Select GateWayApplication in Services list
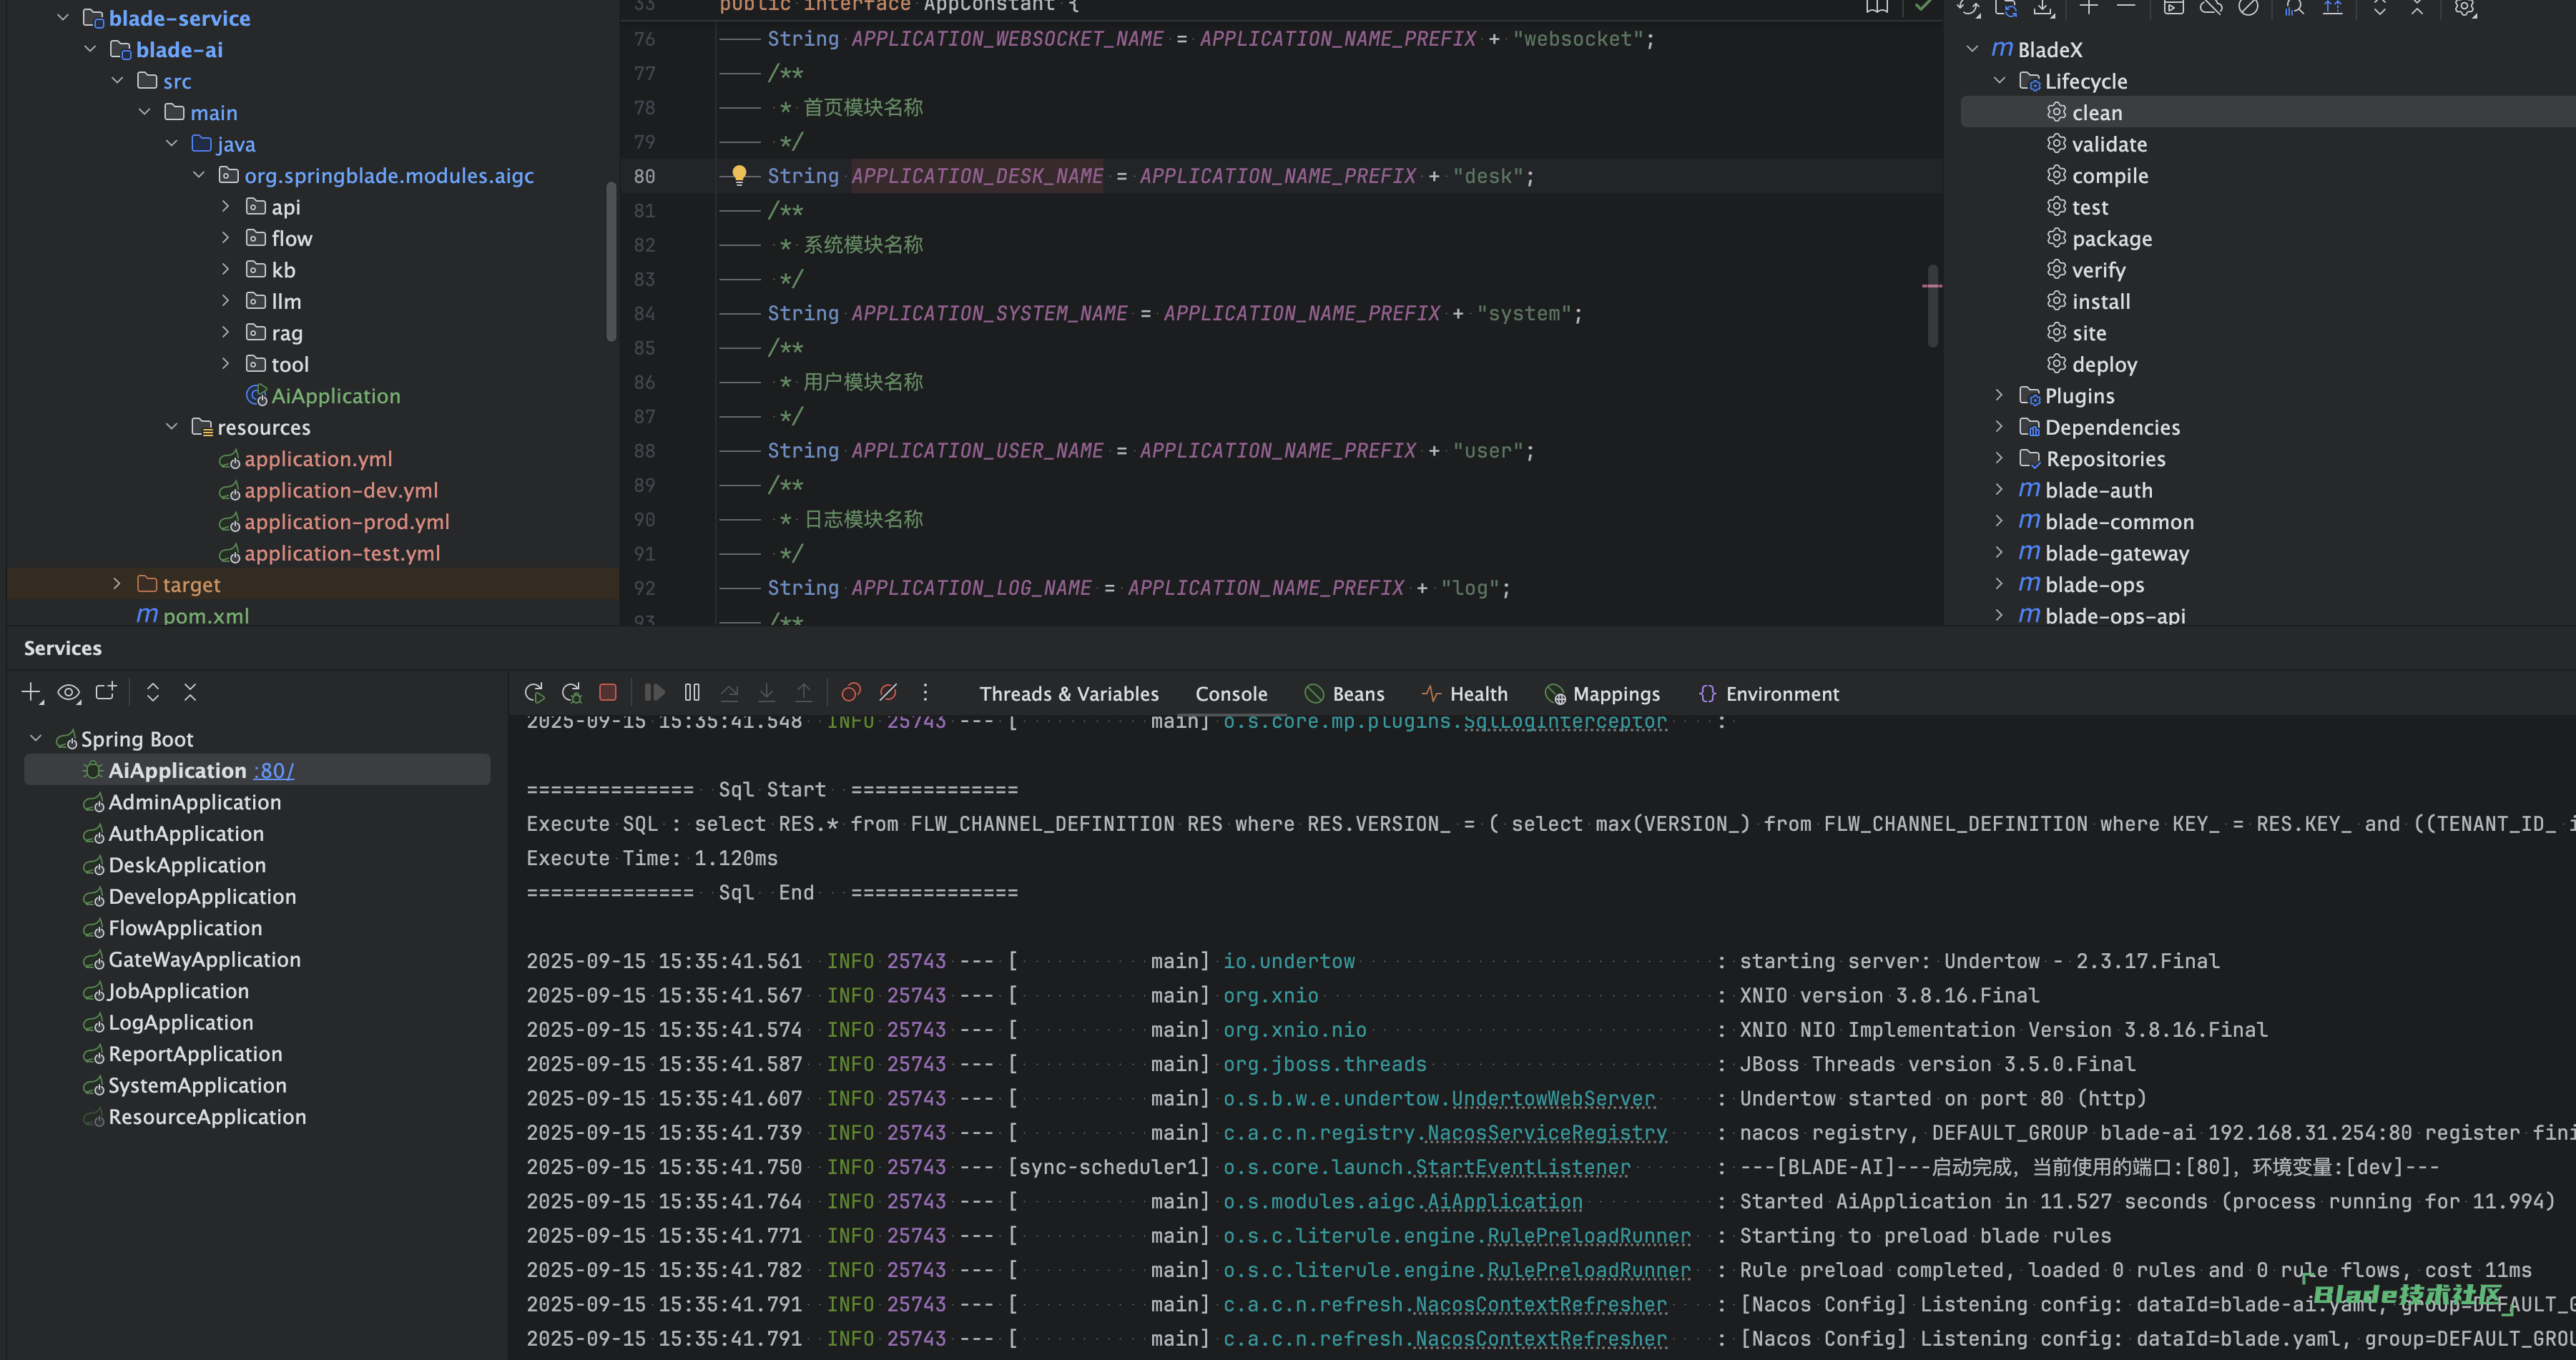Viewport: 2576px width, 1360px height. pyautogui.click(x=204, y=959)
